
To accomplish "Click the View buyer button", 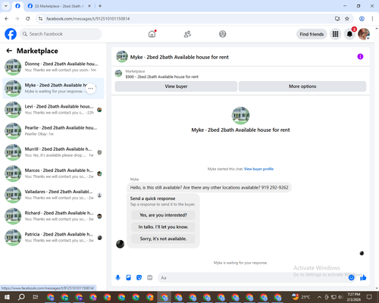I will tap(176, 86).
